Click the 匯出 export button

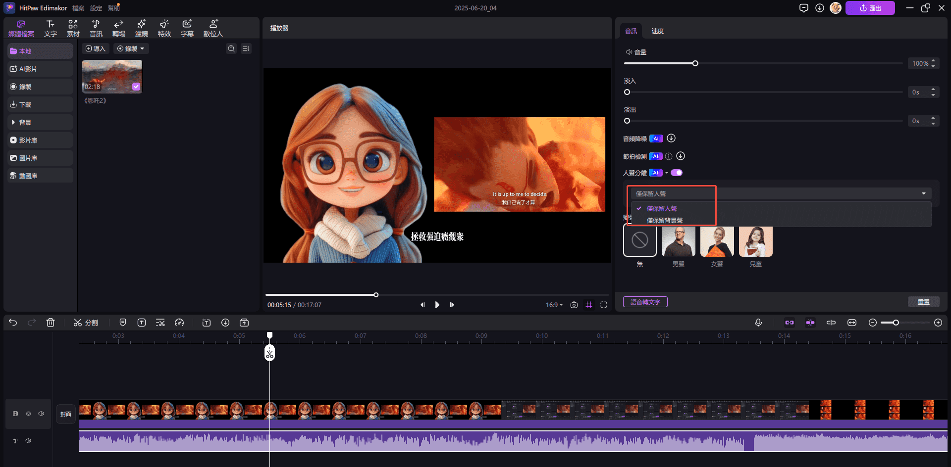(x=870, y=8)
